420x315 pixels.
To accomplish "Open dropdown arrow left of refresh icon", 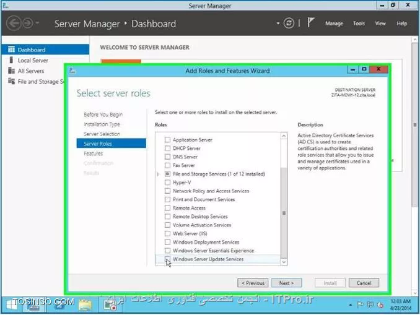I will coord(278,24).
